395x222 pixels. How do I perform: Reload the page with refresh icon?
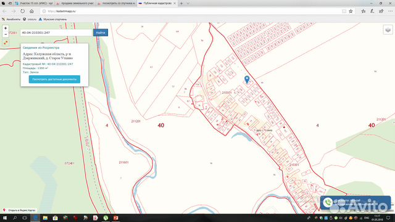[22, 11]
